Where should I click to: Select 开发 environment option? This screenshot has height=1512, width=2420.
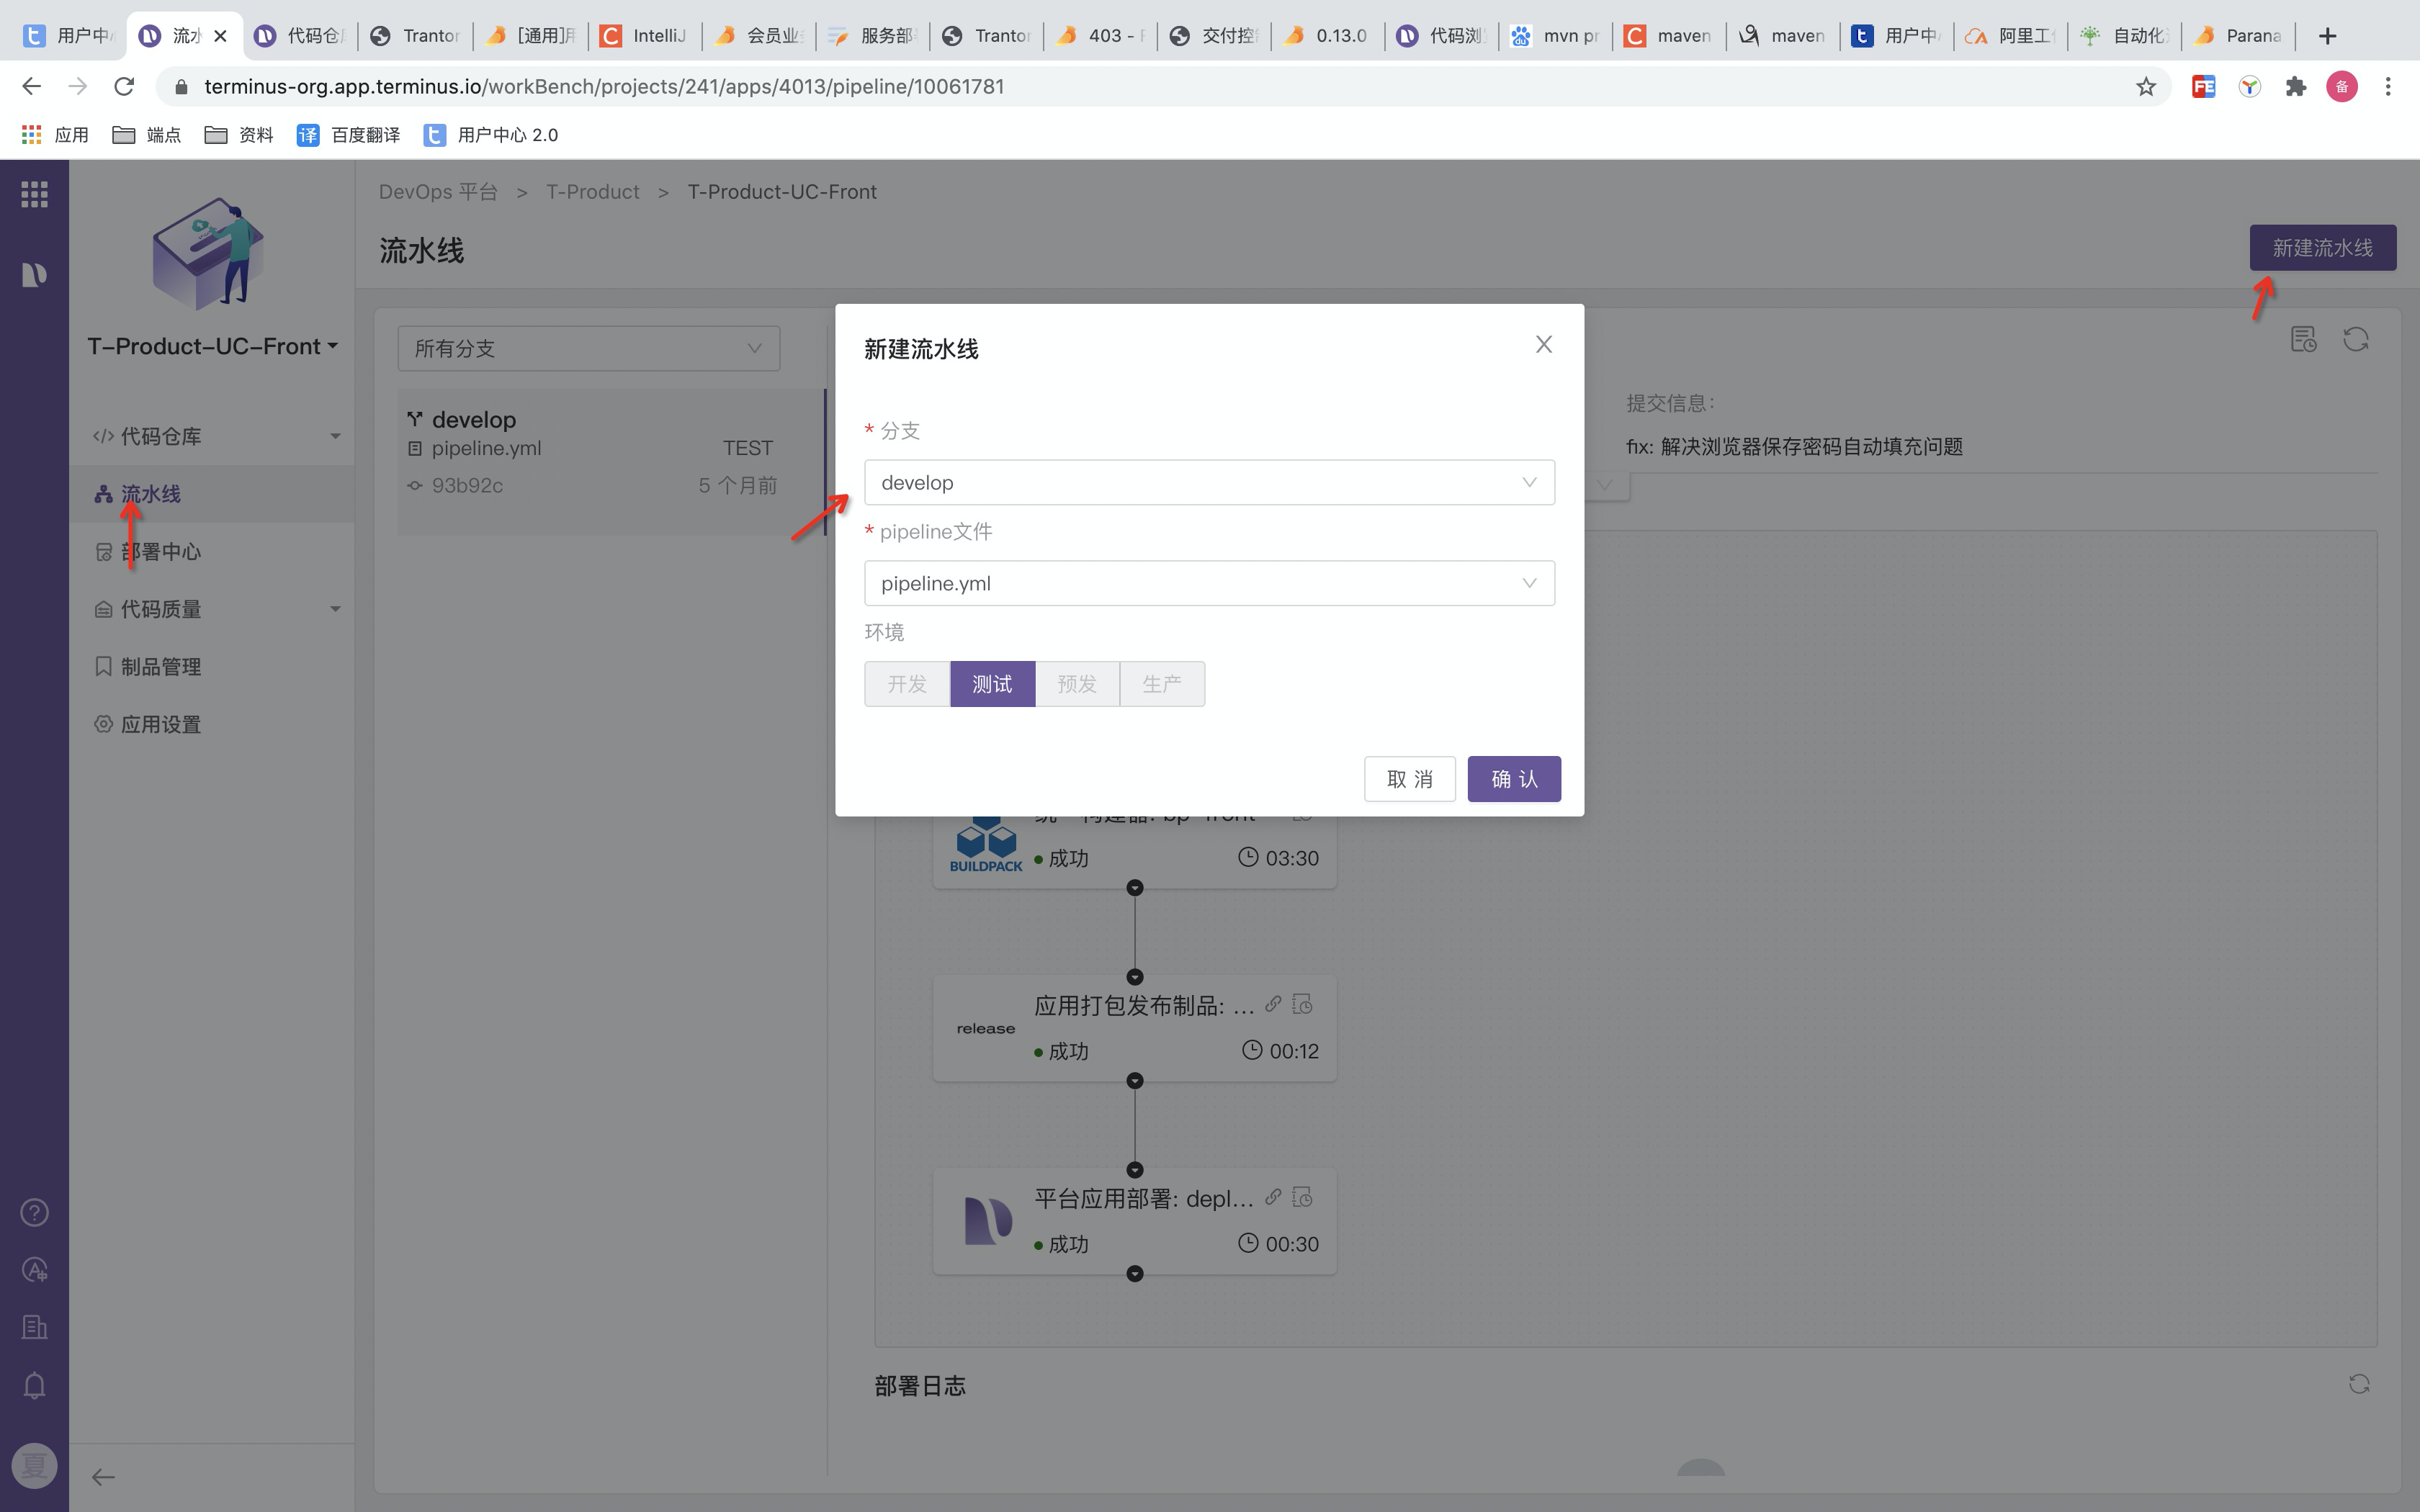coord(907,684)
